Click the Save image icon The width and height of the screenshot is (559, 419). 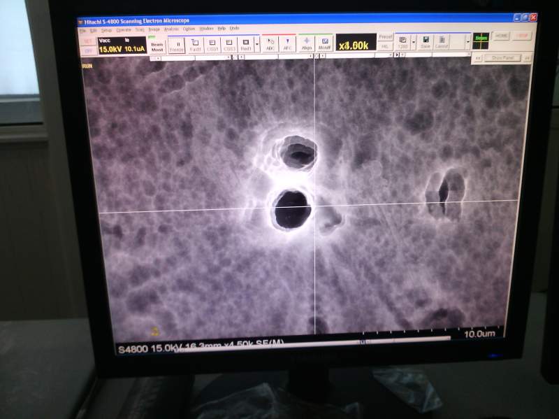point(426,42)
